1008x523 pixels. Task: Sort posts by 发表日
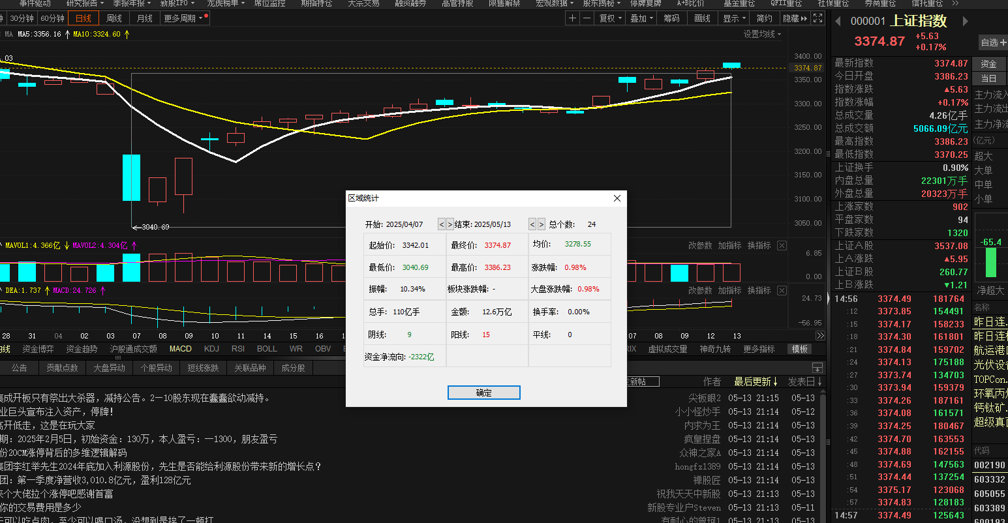point(804,381)
